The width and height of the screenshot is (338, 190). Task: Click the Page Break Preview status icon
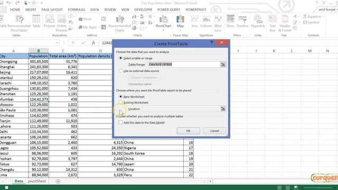(x=296, y=187)
